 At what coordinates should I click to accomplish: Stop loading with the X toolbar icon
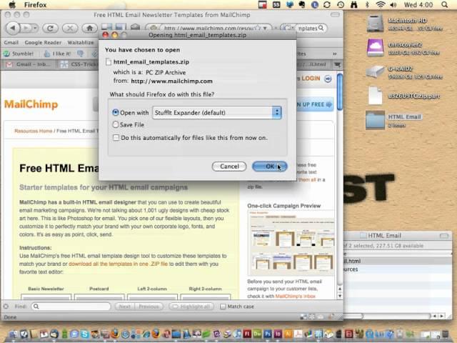click(x=70, y=28)
